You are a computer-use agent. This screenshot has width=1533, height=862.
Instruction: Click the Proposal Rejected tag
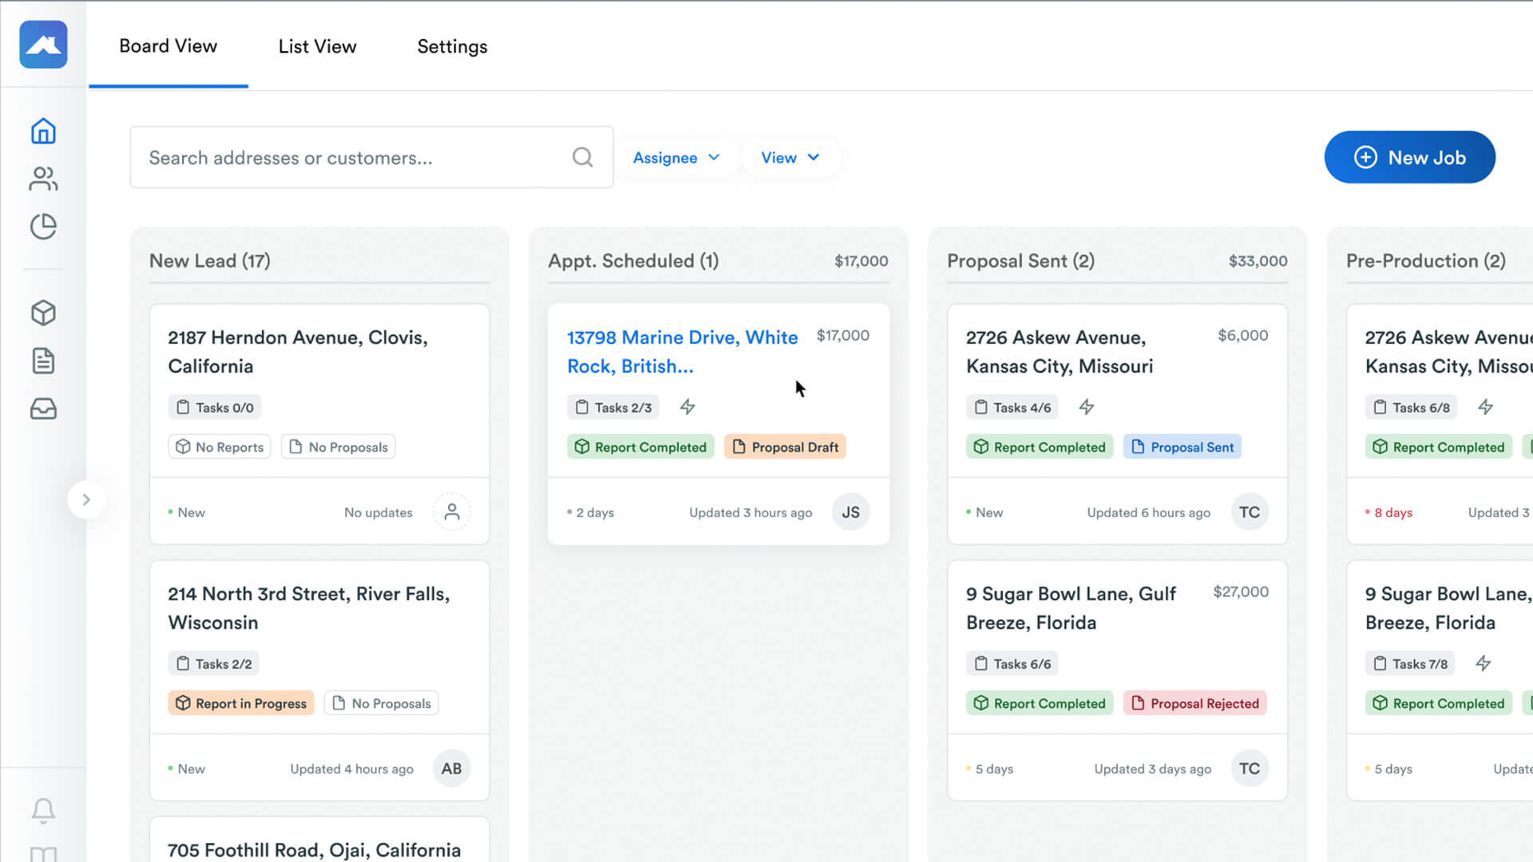coord(1194,703)
